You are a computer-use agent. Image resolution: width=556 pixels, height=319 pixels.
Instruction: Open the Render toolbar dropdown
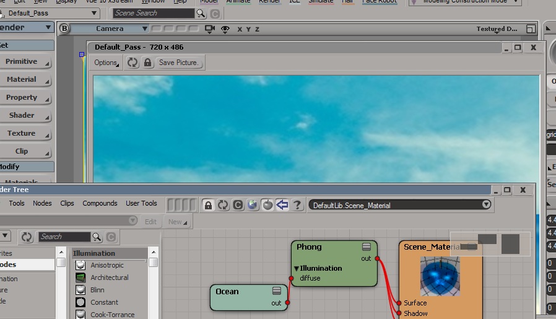(x=26, y=27)
